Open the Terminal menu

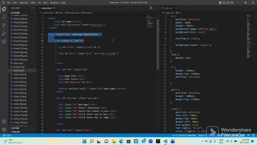click(54, 3)
